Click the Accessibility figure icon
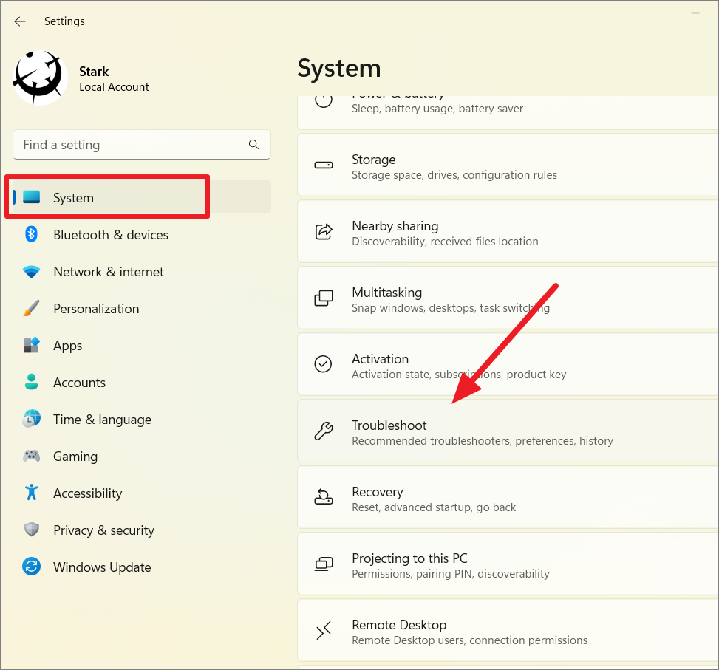 click(32, 492)
